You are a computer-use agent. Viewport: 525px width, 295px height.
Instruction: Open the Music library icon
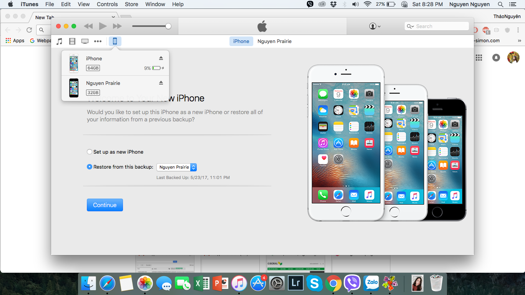(x=60, y=41)
